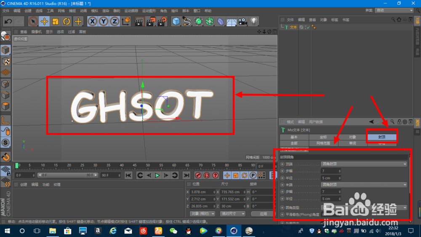421x237 pixels.
Task: Toggle Y axis lock
Action: click(104, 21)
